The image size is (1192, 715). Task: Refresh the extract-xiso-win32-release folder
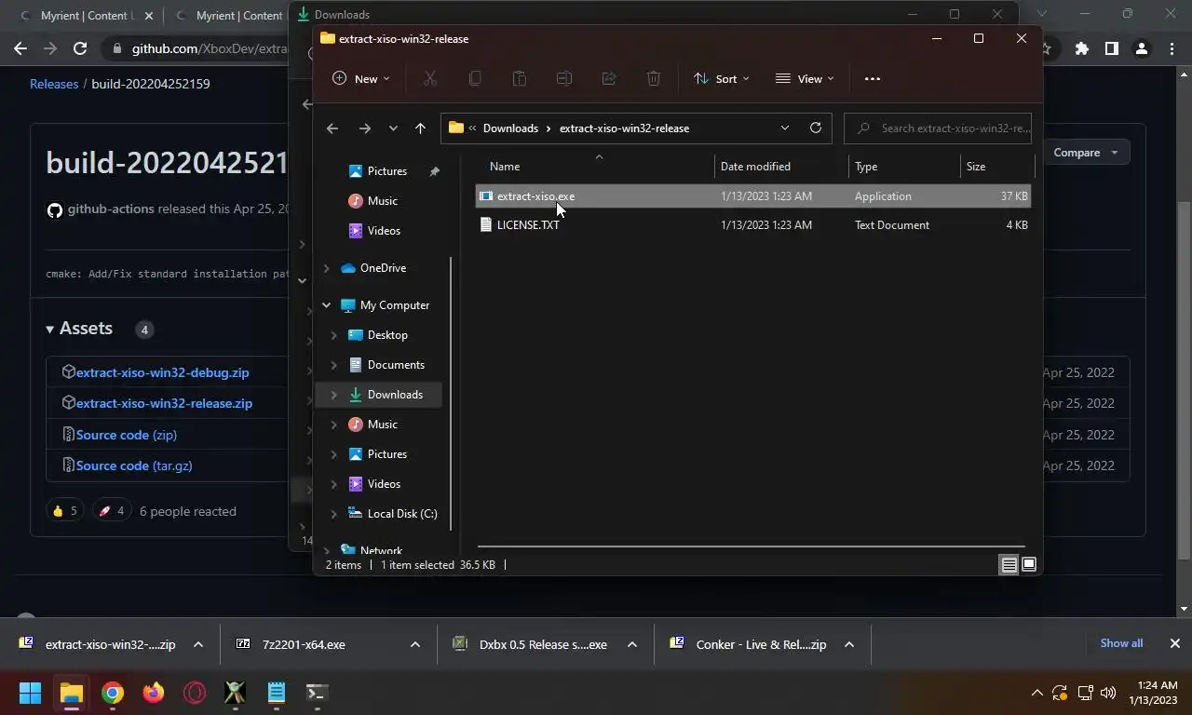pyautogui.click(x=816, y=128)
